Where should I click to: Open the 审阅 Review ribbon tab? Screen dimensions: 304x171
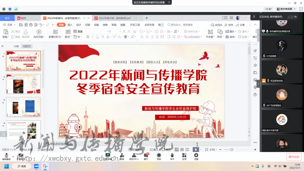point(114,25)
